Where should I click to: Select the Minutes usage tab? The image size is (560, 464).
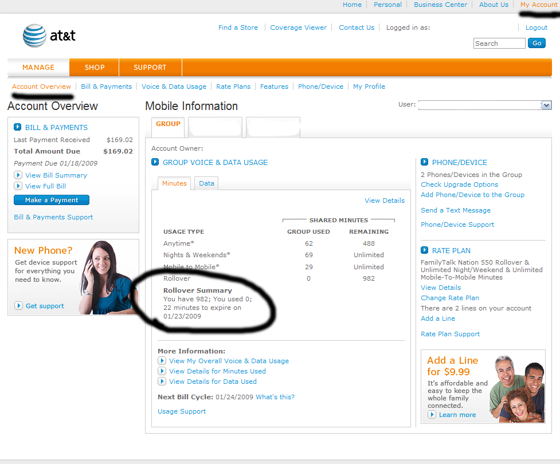click(174, 183)
